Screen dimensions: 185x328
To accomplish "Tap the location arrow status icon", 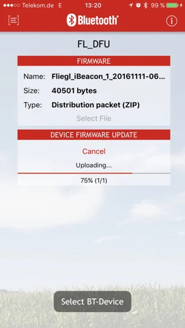I will (x=131, y=5).
